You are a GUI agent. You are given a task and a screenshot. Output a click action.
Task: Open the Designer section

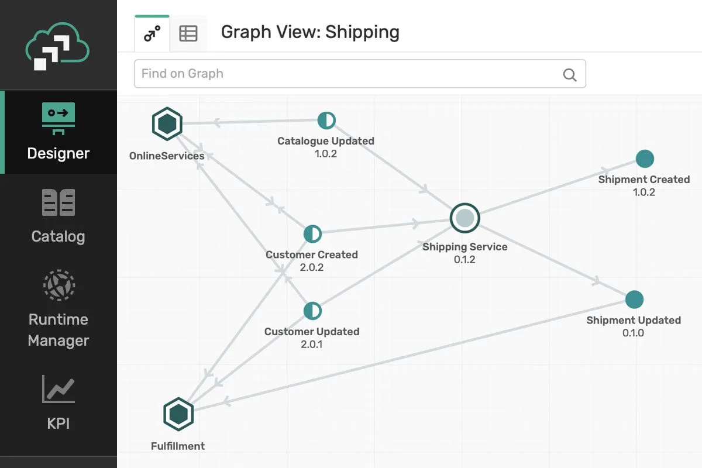(x=58, y=132)
